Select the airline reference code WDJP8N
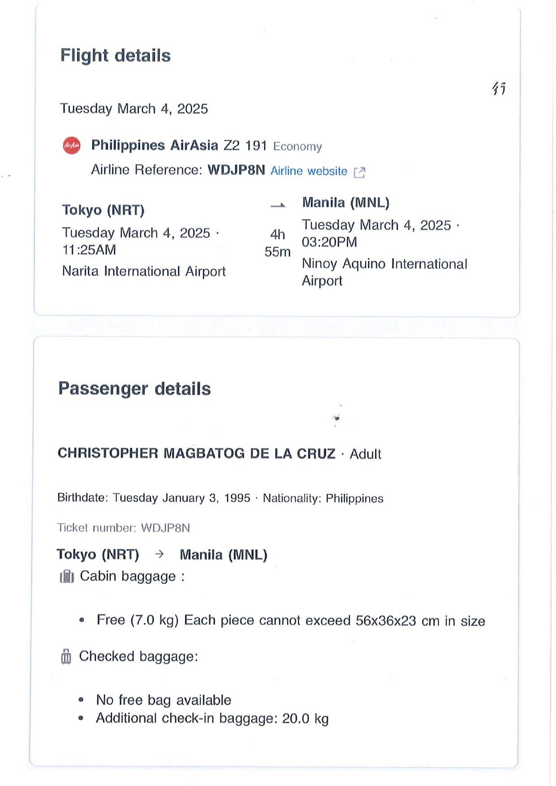 coord(236,170)
